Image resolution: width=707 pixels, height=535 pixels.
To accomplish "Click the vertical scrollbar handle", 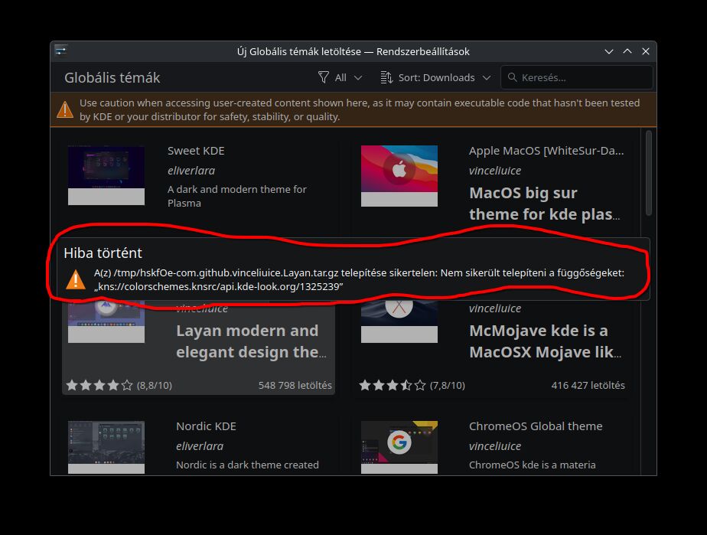I will 648,173.
